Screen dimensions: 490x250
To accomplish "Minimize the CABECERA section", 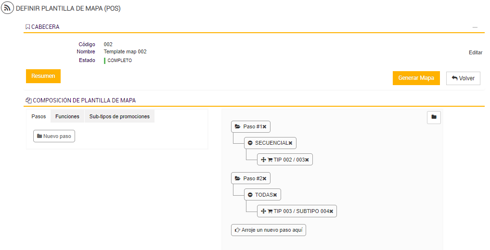I will (475, 27).
